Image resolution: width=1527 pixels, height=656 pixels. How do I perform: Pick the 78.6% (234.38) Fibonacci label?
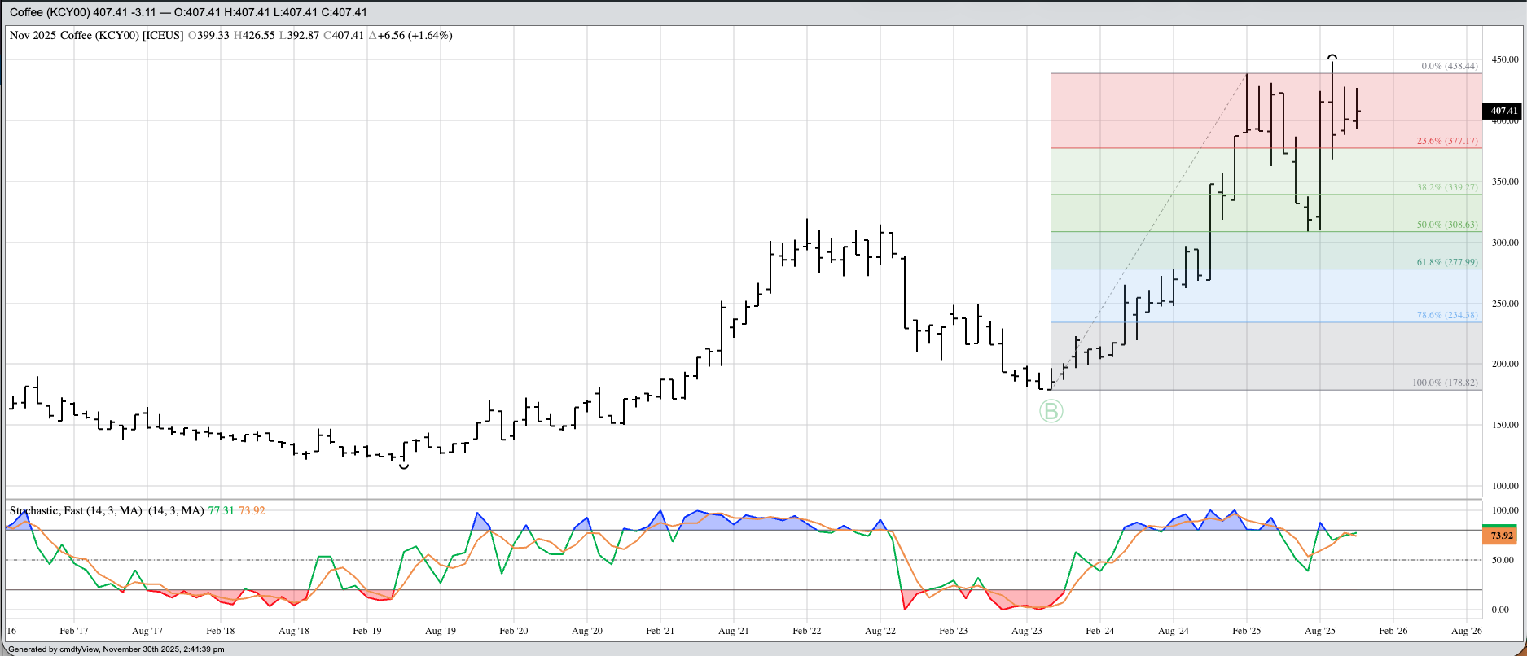1446,315
